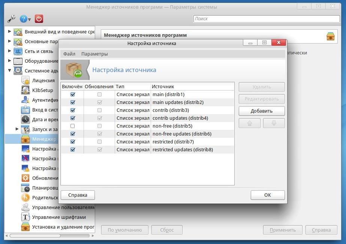The width and height of the screenshot is (346, 244).
Task: Click Применить in main window
Action: 283,230
